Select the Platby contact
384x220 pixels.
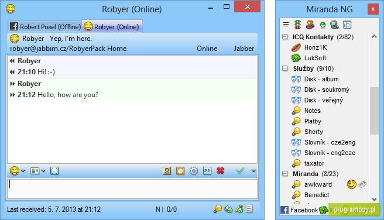[313, 121]
